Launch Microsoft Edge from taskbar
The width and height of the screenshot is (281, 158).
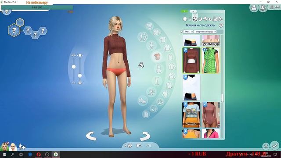[x=30, y=154]
